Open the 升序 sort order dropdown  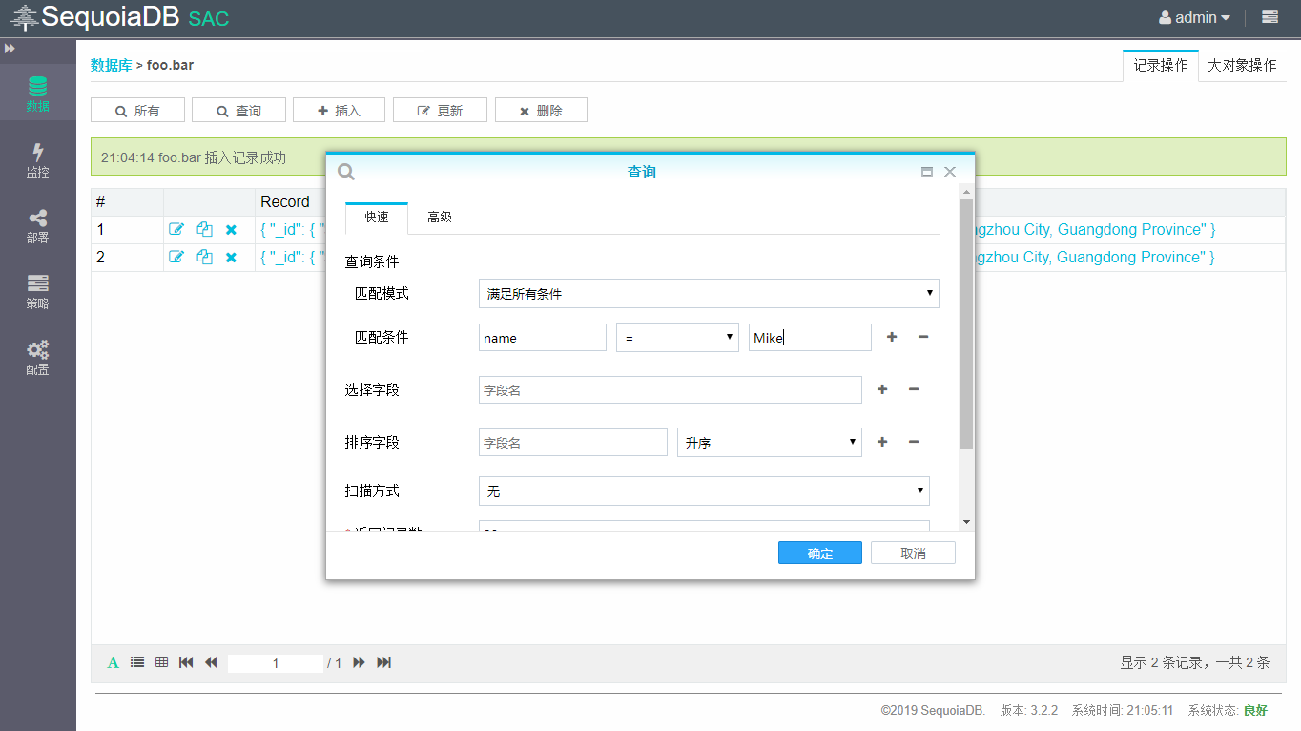(769, 443)
